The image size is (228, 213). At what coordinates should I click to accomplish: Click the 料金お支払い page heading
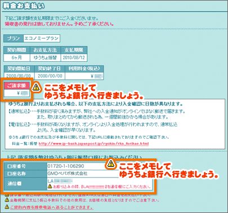tap(24, 6)
